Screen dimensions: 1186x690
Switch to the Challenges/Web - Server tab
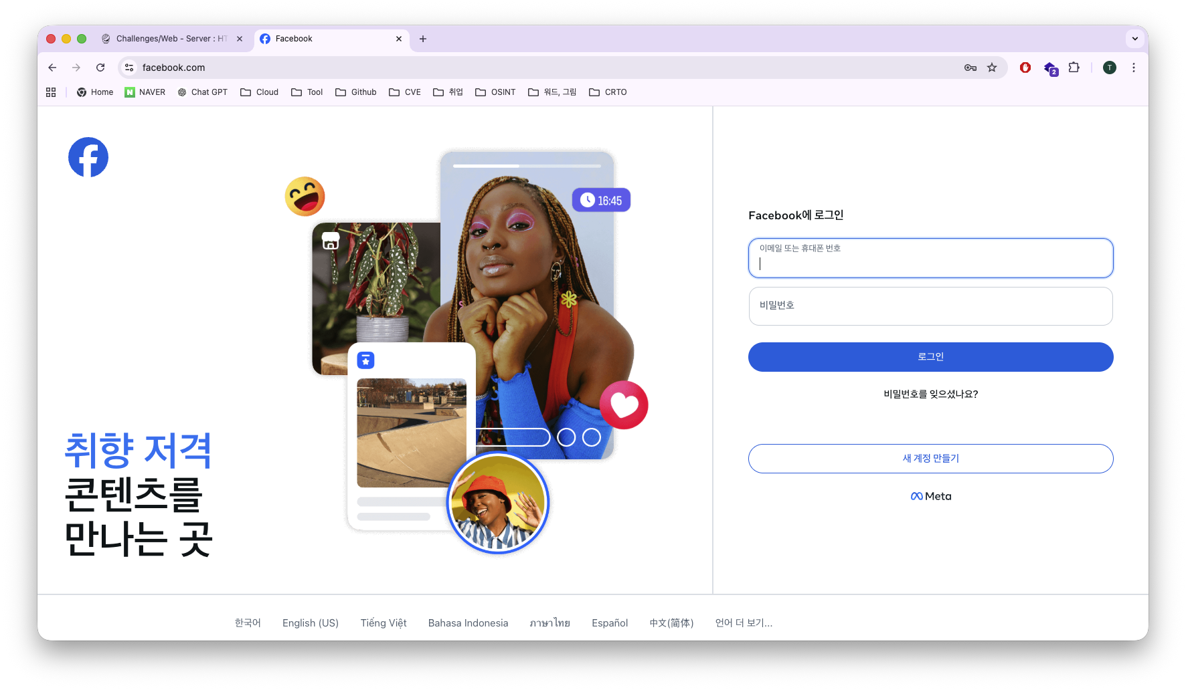173,39
